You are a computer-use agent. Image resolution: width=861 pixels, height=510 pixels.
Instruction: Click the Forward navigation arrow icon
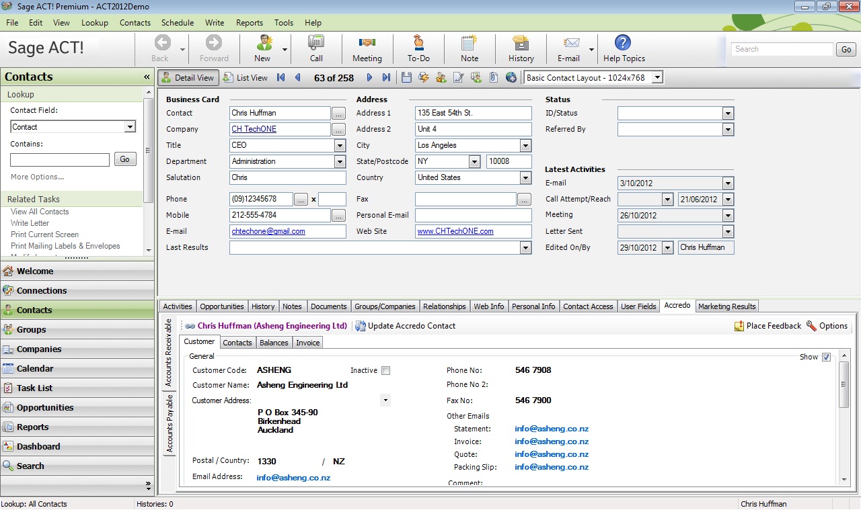tap(214, 43)
